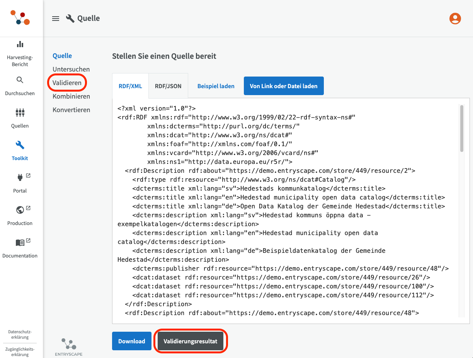Open the Portal plug icon
Viewport: 473px width, 358px height.
point(20,177)
